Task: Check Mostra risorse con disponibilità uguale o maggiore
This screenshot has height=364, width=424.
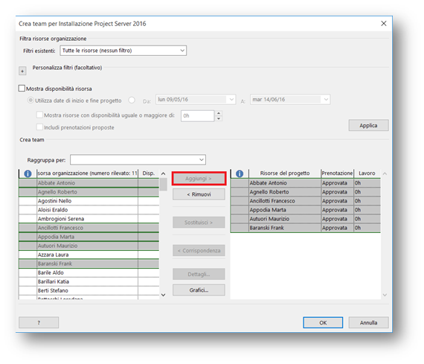Action: pos(39,115)
